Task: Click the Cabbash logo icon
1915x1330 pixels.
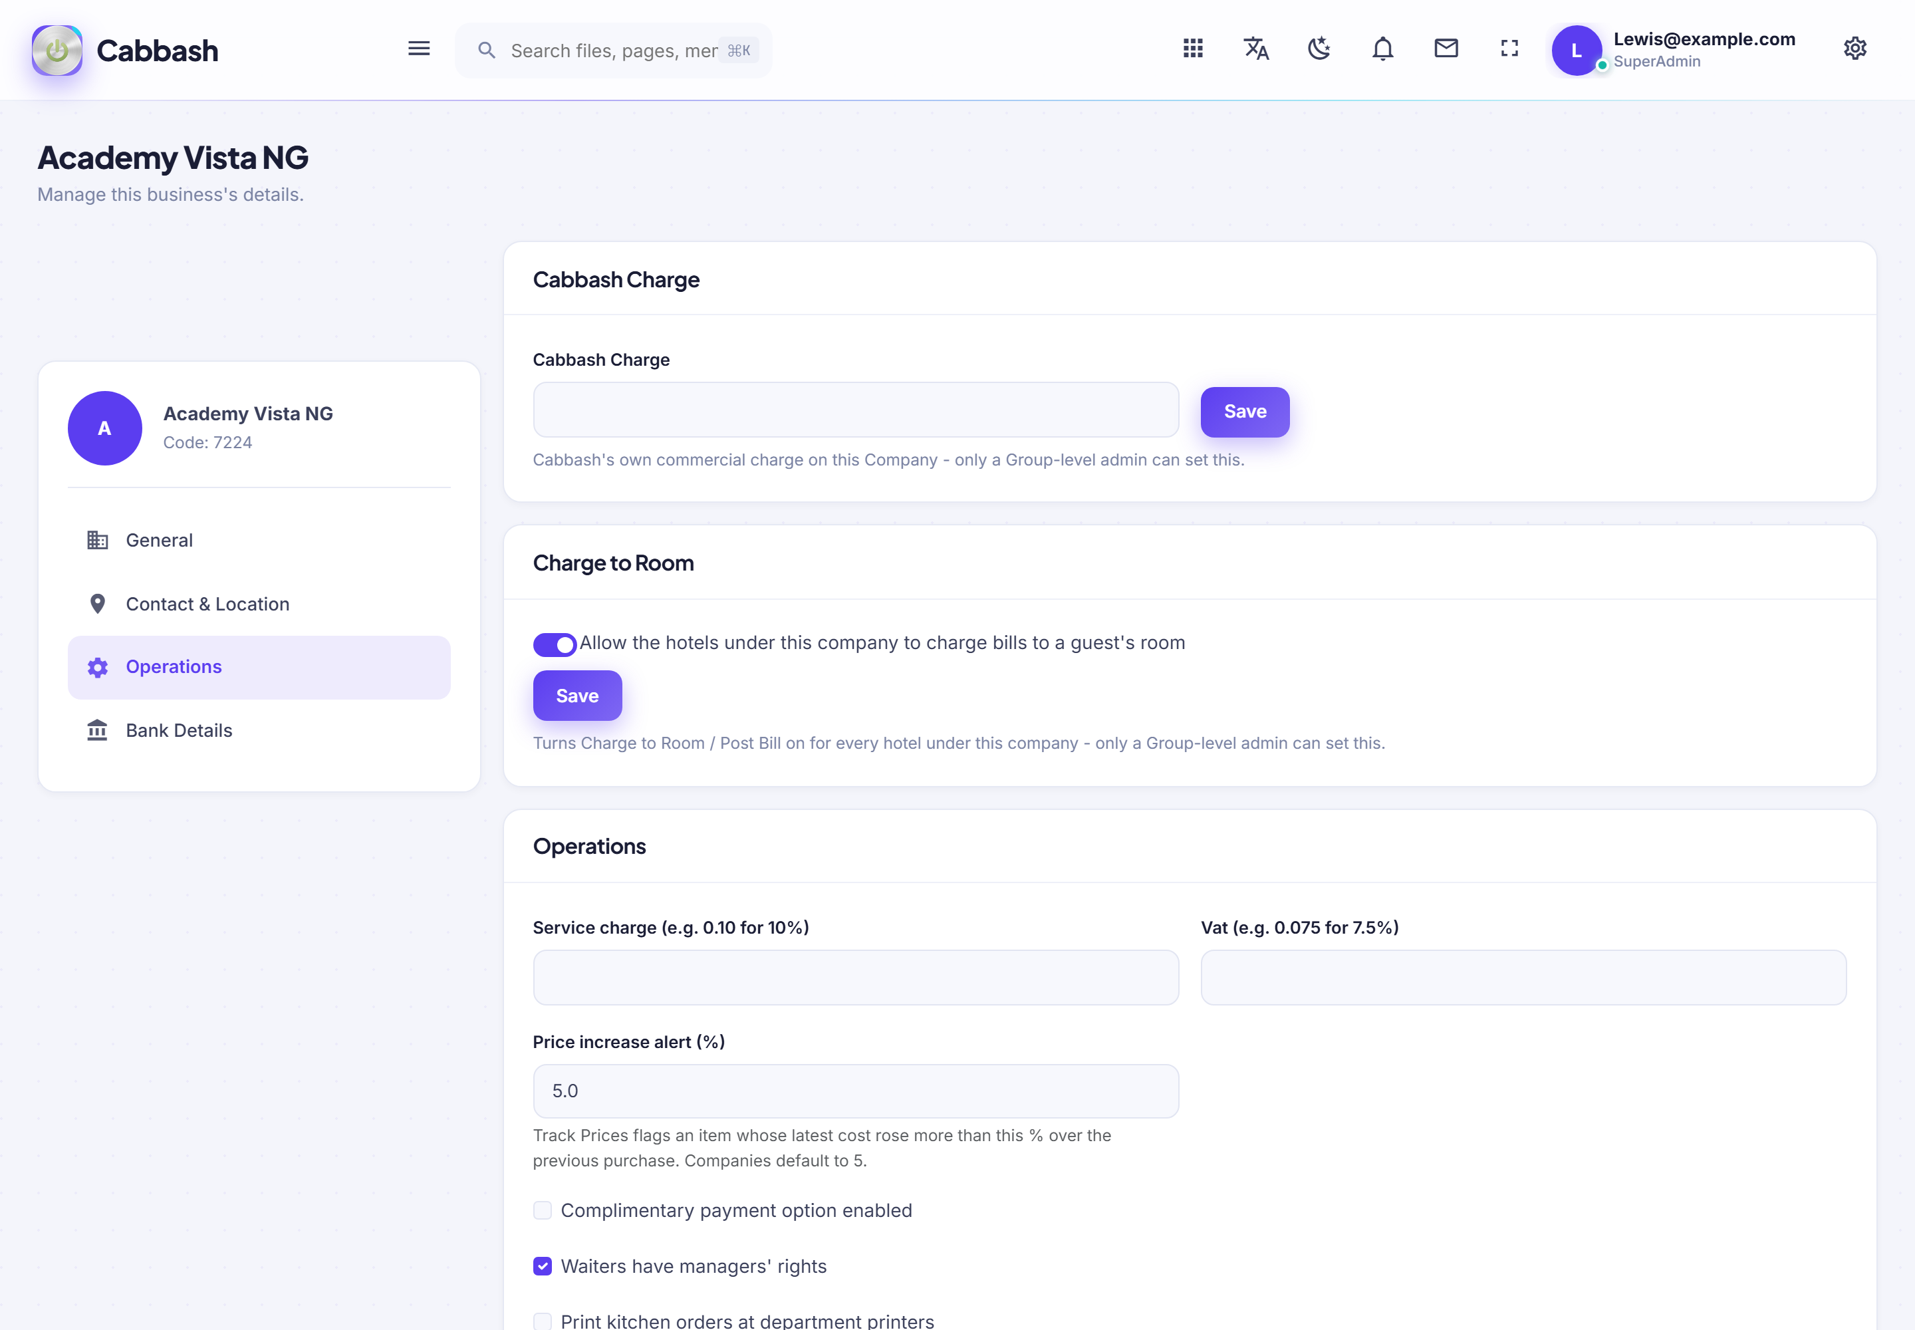Action: (57, 51)
